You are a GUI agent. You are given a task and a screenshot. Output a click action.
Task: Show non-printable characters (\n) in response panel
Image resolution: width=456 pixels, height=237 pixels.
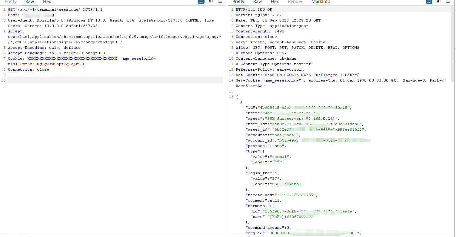(439, 2)
